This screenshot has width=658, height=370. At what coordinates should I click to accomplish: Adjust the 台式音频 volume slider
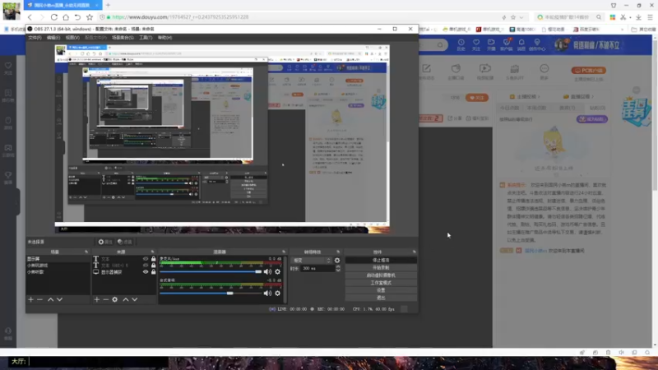pyautogui.click(x=211, y=294)
